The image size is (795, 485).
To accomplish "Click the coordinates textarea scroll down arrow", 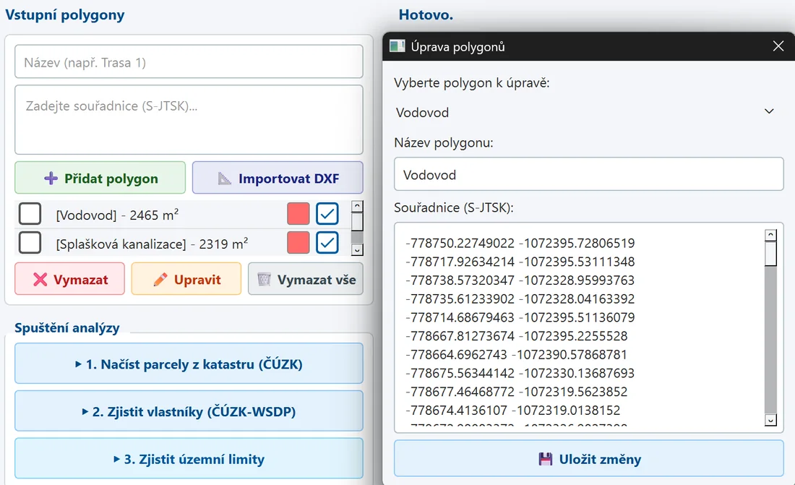I will [770, 420].
